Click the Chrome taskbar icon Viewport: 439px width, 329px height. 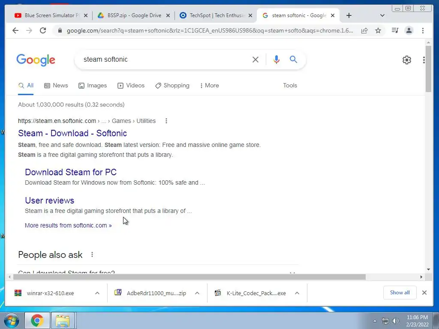tap(37, 320)
